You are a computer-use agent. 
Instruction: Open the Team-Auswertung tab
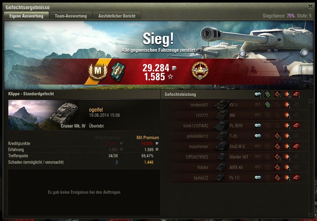(71, 16)
